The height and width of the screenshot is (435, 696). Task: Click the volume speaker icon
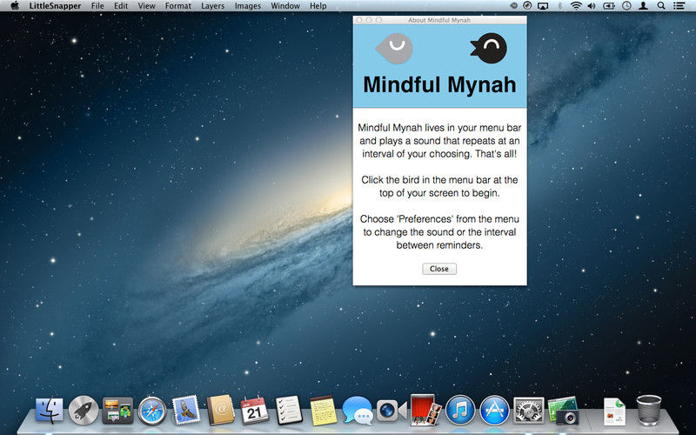[x=592, y=6]
